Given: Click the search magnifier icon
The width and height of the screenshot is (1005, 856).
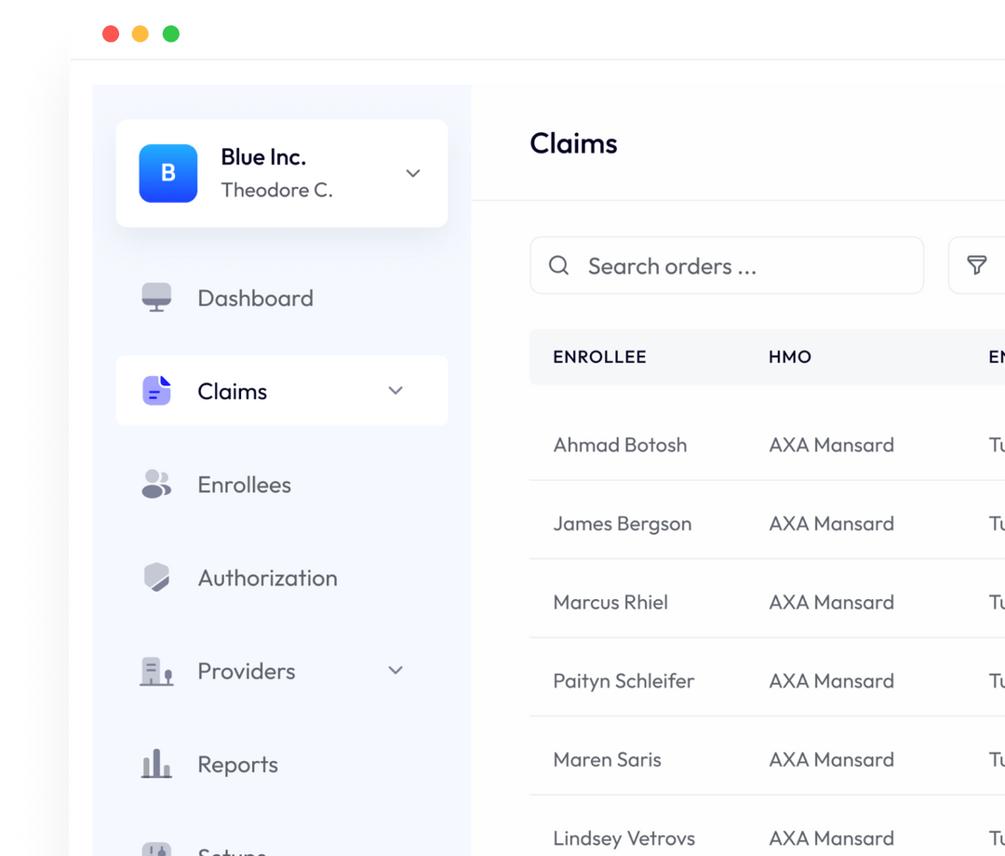Looking at the screenshot, I should (558, 265).
